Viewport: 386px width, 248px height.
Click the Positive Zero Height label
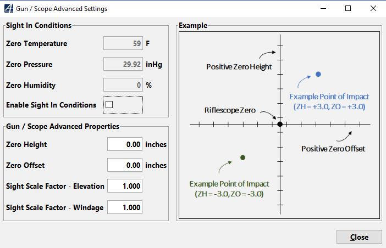click(x=239, y=67)
